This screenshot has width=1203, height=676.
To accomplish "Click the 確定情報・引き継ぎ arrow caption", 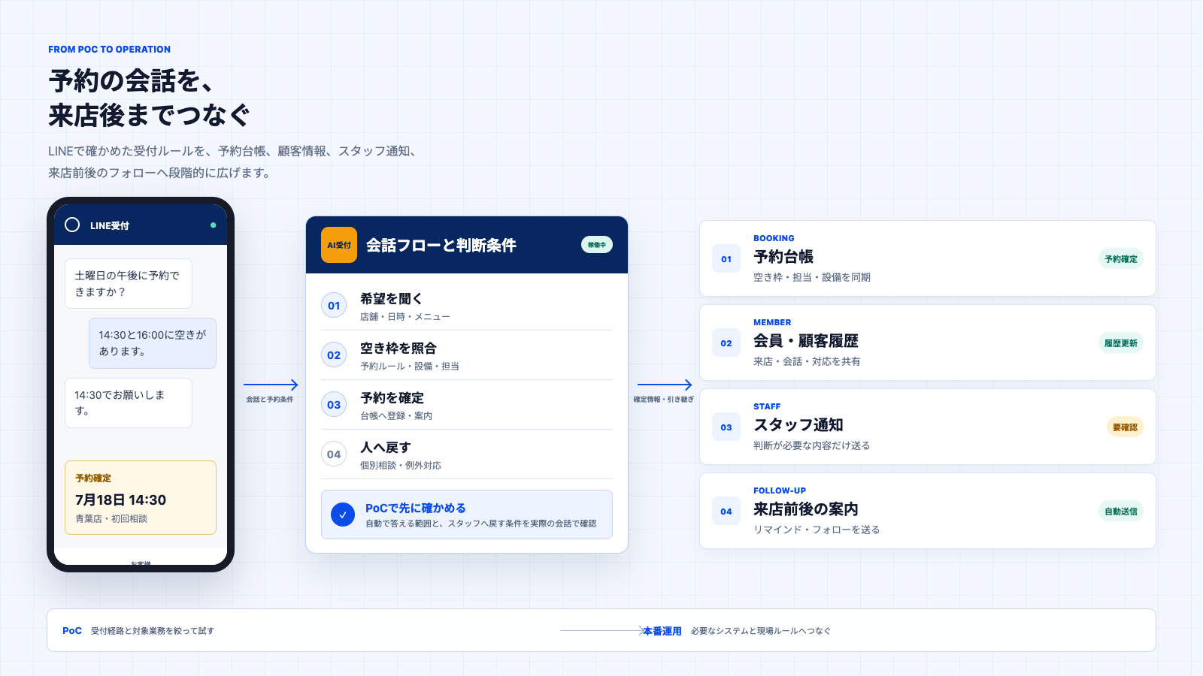I will point(664,400).
